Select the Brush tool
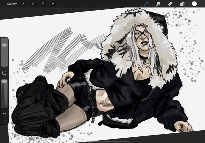This screenshot has width=205, height=143. click(x=146, y=4)
